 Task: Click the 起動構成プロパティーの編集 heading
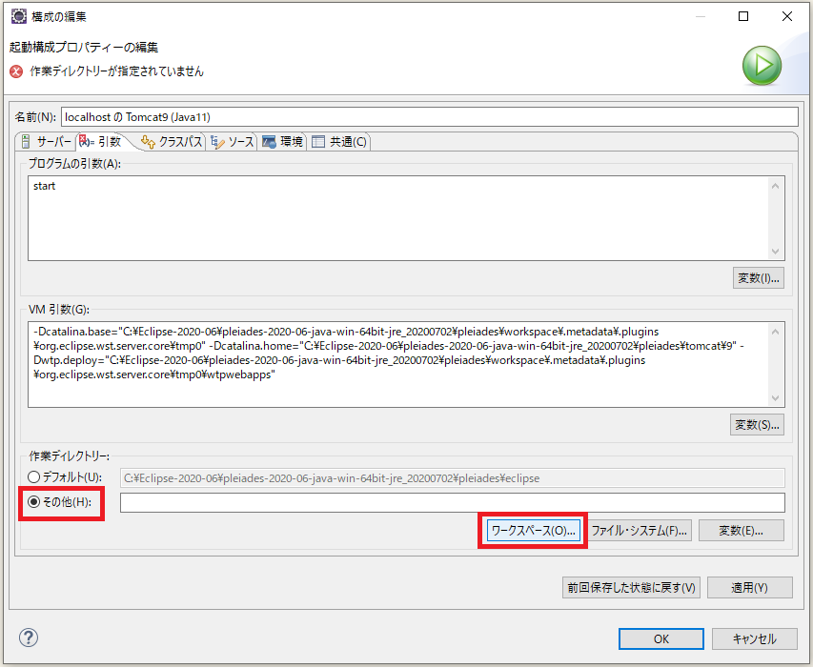[x=84, y=47]
